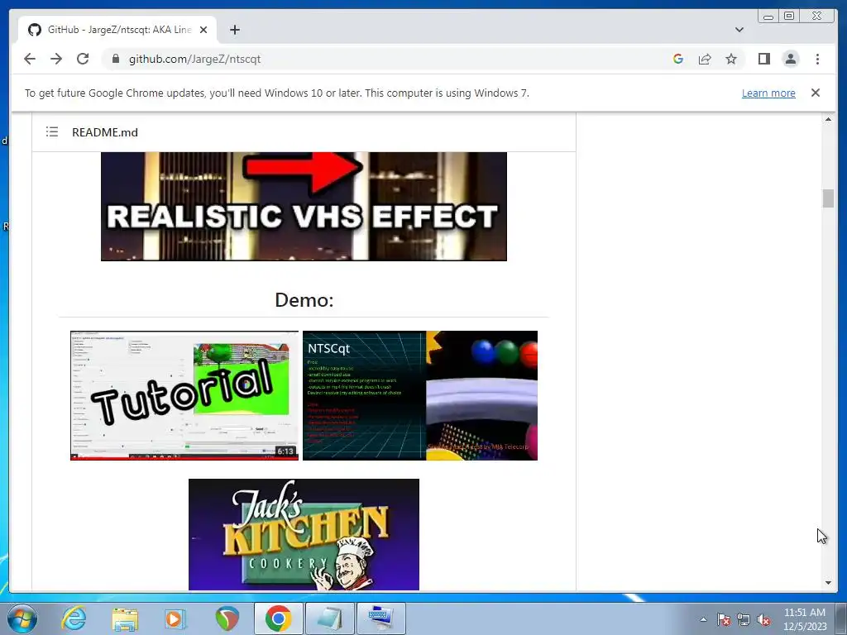View site information via the lock icon
This screenshot has height=635, width=847.
coord(115,59)
